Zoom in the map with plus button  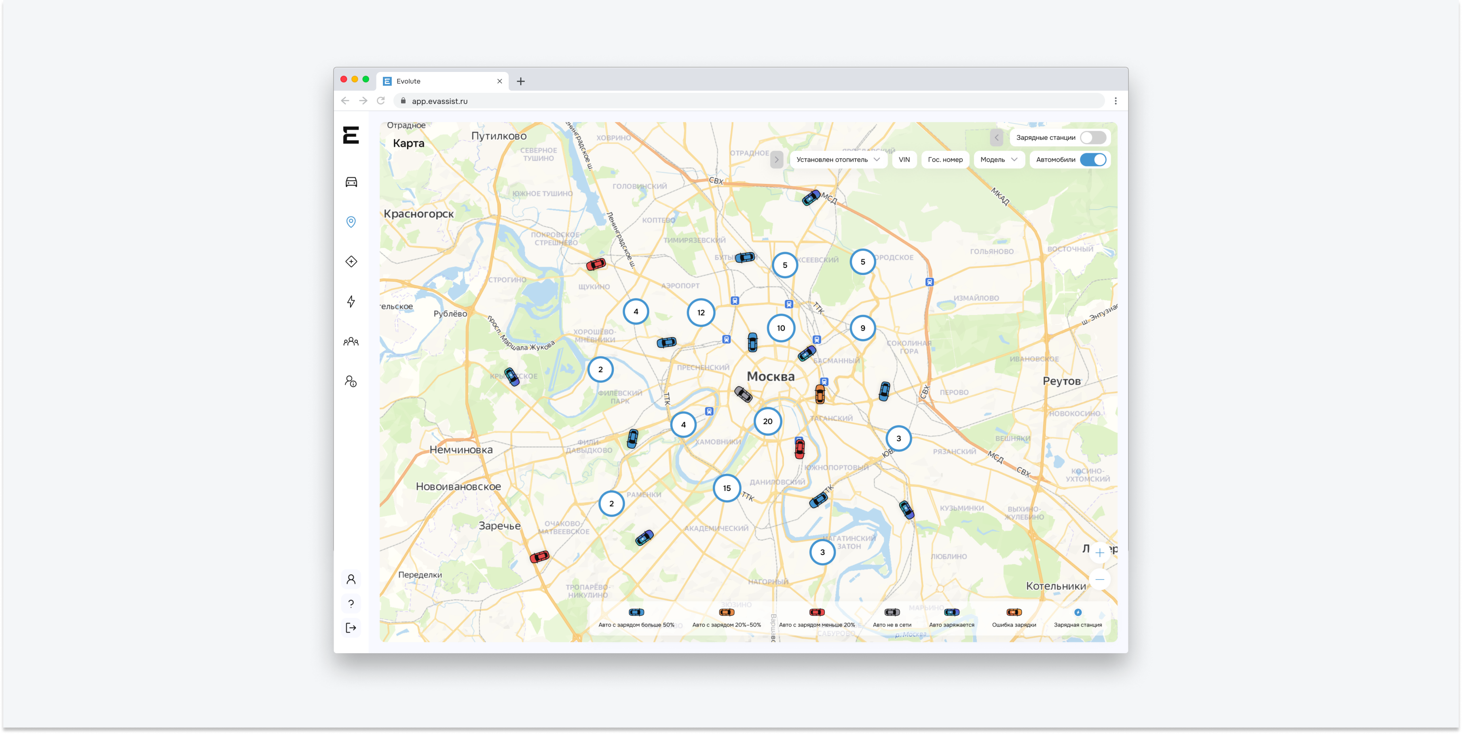pyautogui.click(x=1099, y=553)
